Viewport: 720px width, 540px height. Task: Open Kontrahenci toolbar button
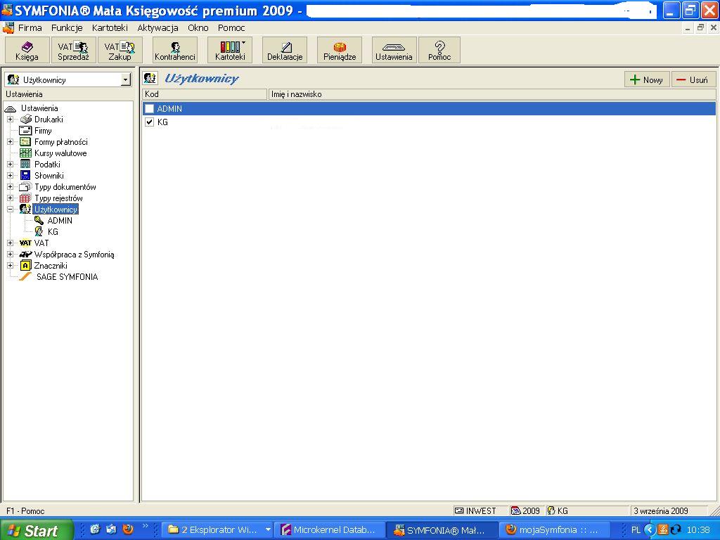pyautogui.click(x=175, y=51)
